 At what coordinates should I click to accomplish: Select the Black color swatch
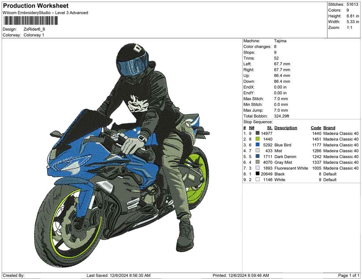(x=258, y=174)
